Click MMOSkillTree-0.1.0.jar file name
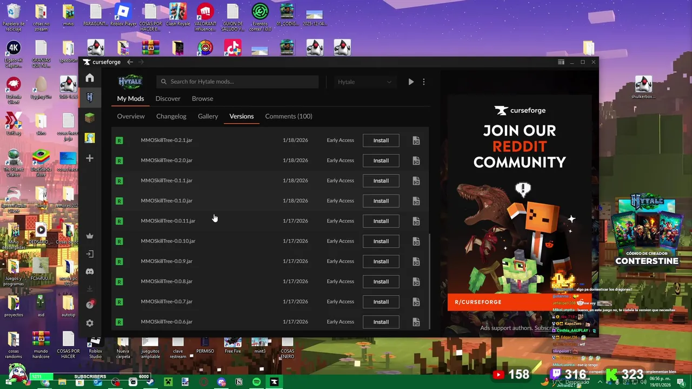The image size is (692, 389). [x=167, y=201]
